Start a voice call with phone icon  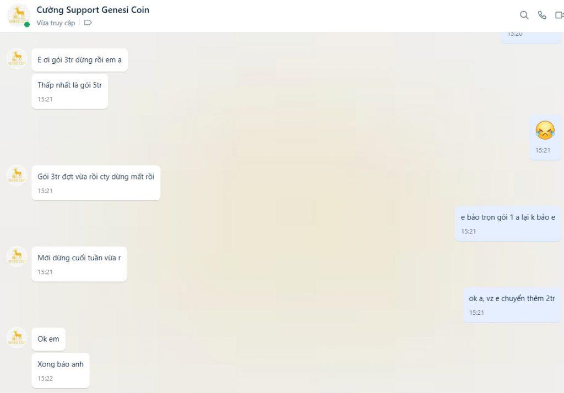pyautogui.click(x=542, y=15)
